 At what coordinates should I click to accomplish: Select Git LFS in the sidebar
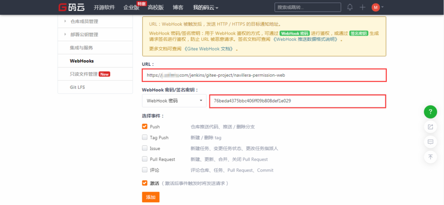[x=78, y=87]
